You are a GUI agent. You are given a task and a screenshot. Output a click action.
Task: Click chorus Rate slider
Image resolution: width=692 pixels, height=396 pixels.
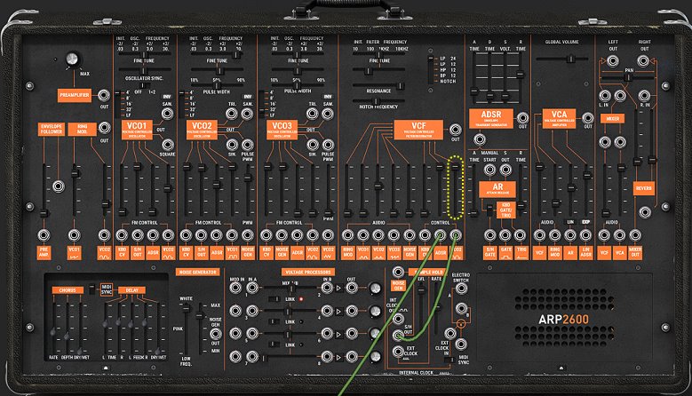[x=53, y=329]
